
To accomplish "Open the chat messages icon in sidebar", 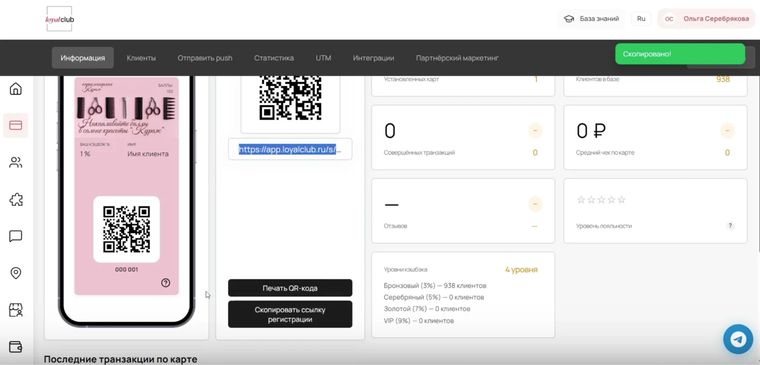I will click(16, 236).
